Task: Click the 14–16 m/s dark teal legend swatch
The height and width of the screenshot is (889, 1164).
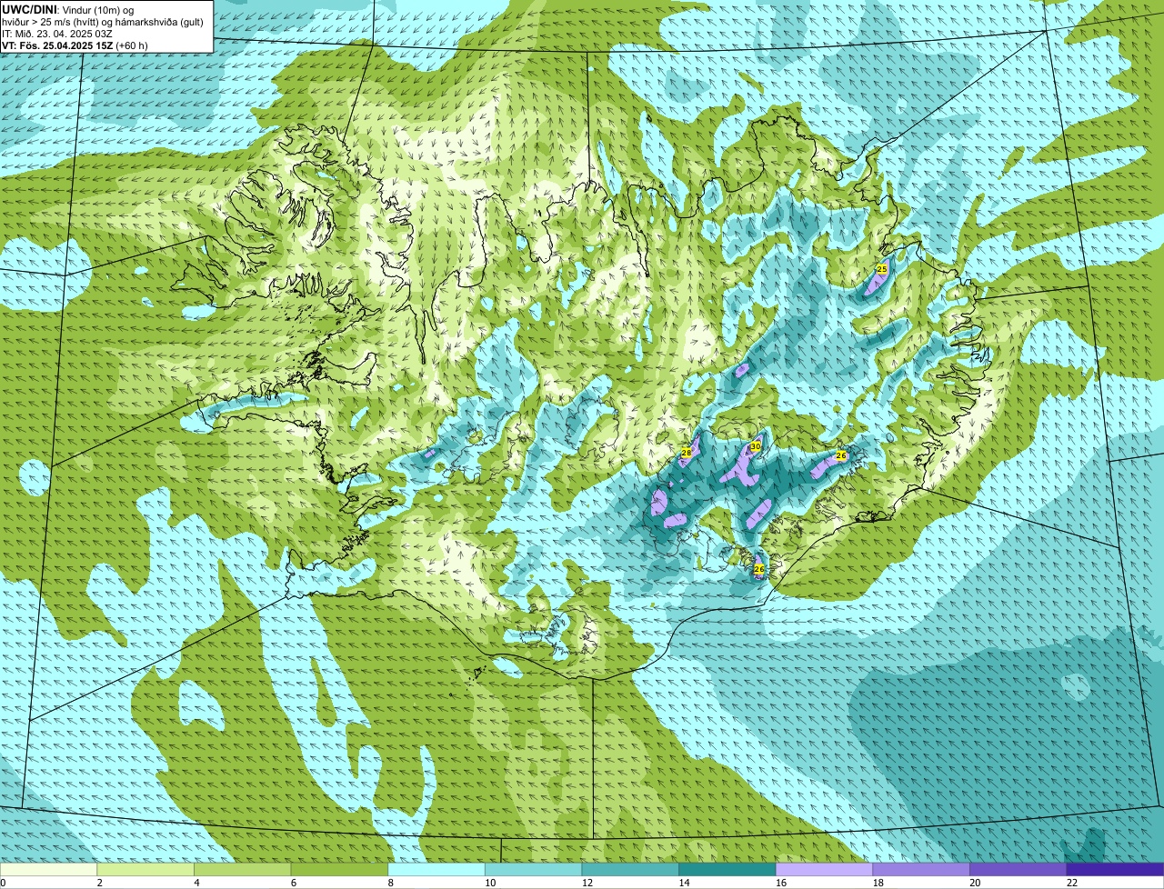Action: coord(727,869)
